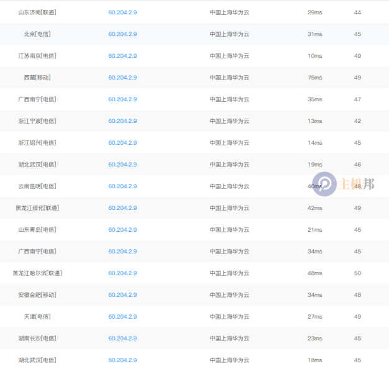
Task: Open IP 60.204.2.9 in 山东济南[联通] row
Action: click(122, 12)
